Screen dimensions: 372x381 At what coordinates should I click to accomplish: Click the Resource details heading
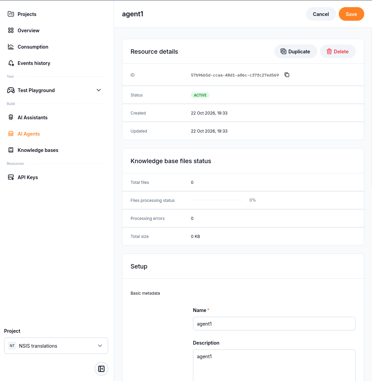coord(154,52)
